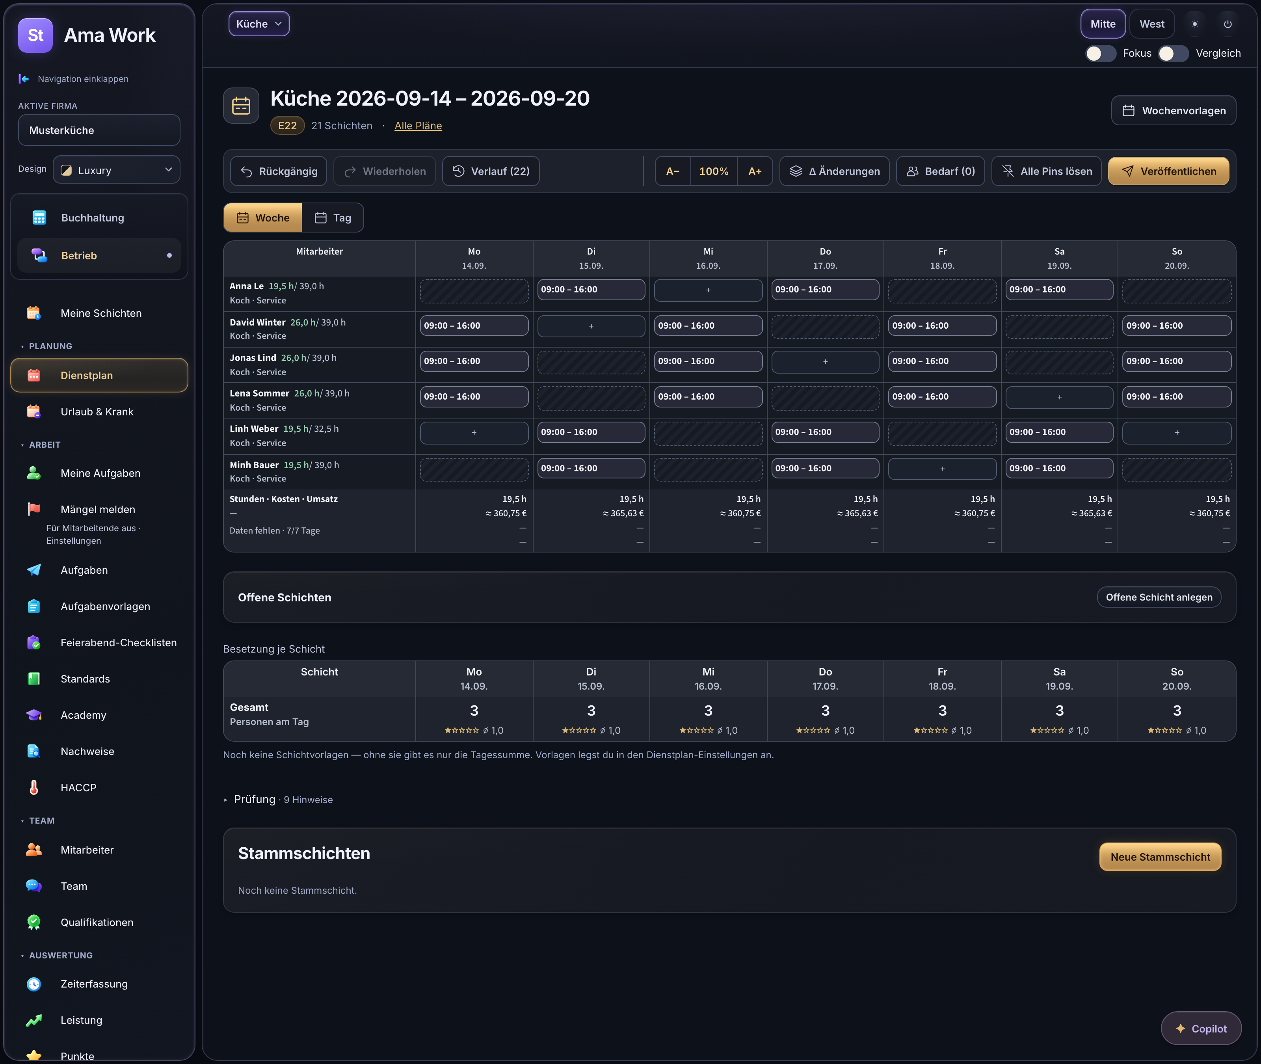The width and height of the screenshot is (1261, 1064).
Task: Open the Copilot assistant
Action: tap(1201, 1029)
